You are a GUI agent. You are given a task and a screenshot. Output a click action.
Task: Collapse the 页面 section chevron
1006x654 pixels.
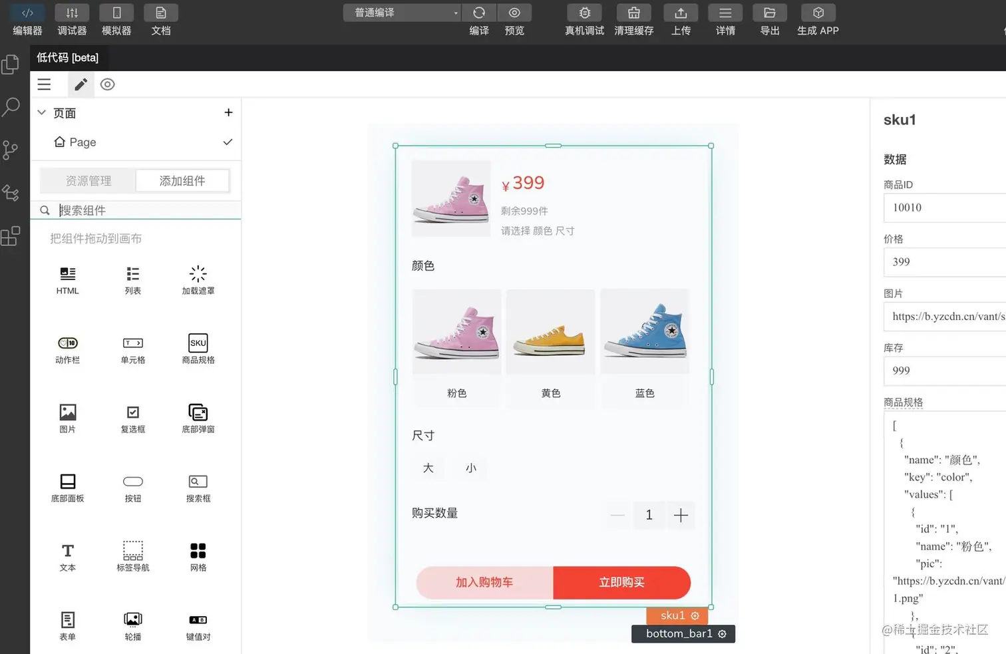(x=41, y=112)
